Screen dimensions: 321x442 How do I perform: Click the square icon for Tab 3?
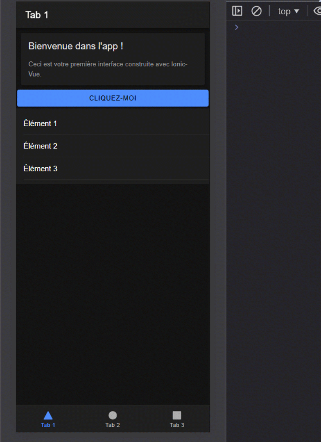(x=177, y=415)
